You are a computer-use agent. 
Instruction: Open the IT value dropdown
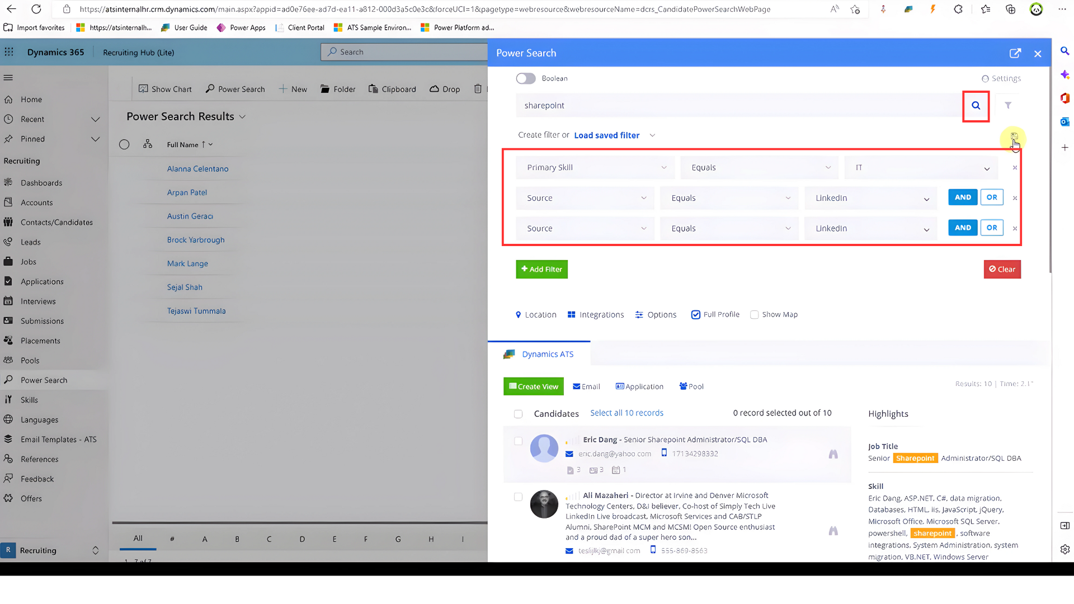click(x=921, y=168)
